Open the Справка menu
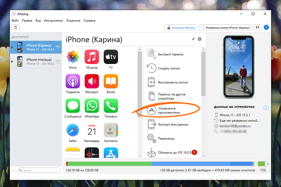 tap(89, 20)
